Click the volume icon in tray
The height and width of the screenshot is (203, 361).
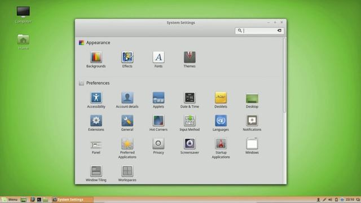[x=330, y=200]
